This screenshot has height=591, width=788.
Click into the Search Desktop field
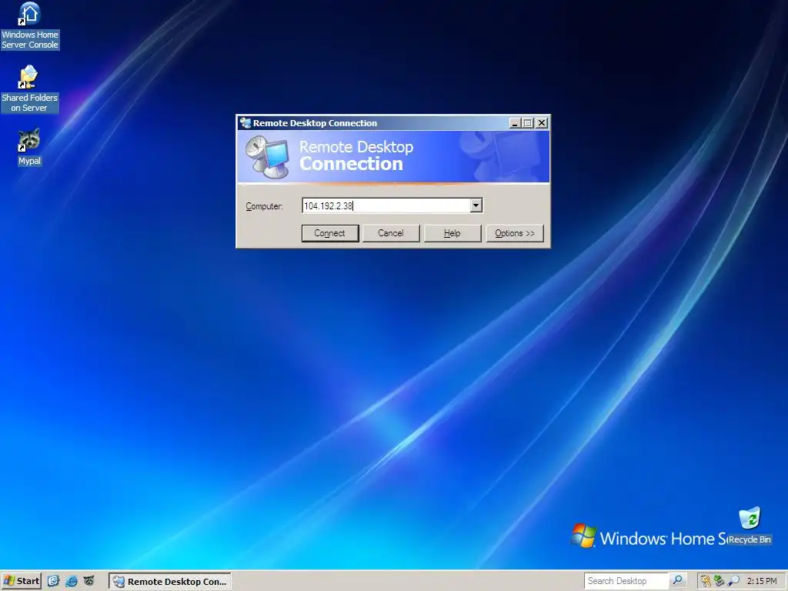(626, 581)
